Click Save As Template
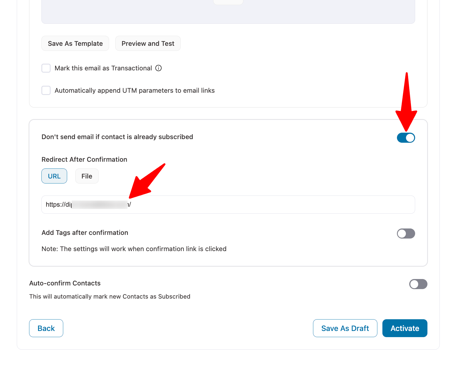The height and width of the screenshot is (367, 461). tap(75, 43)
